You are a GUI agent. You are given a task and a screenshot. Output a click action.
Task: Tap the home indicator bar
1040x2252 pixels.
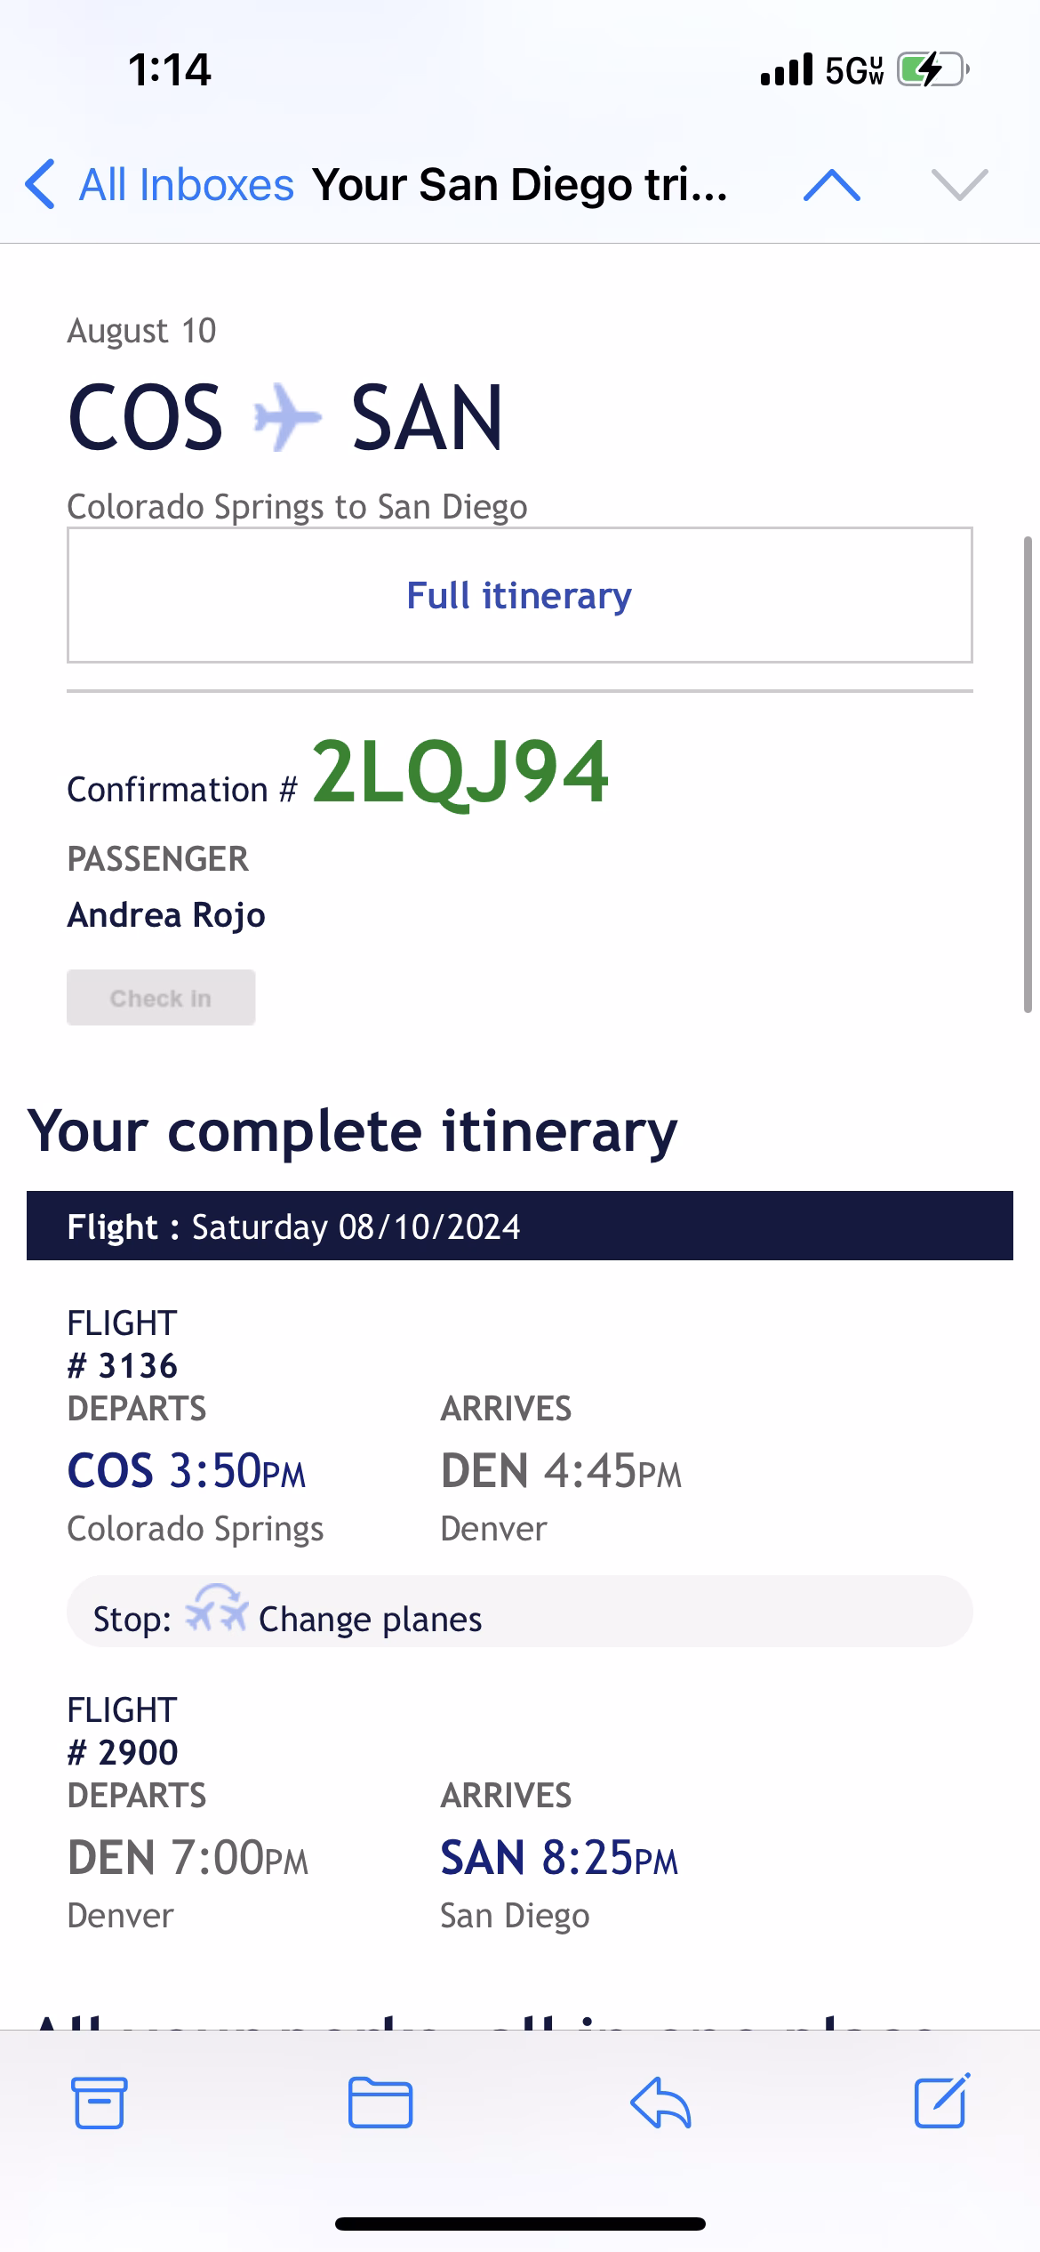click(x=519, y=2224)
